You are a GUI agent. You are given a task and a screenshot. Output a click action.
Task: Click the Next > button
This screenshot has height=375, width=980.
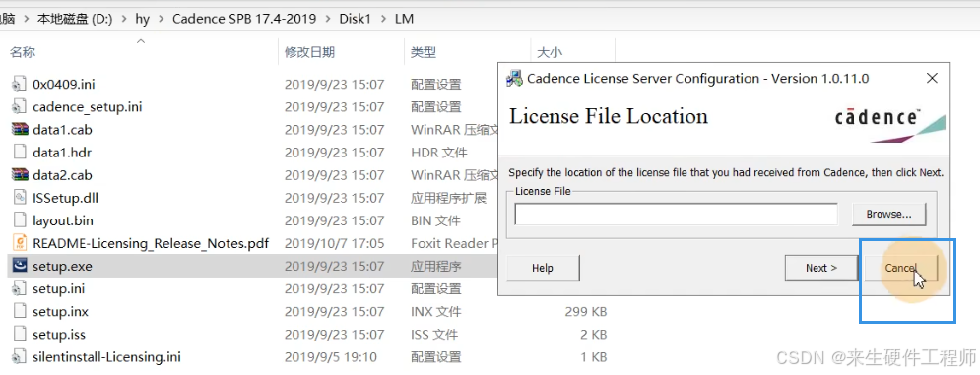click(x=821, y=268)
